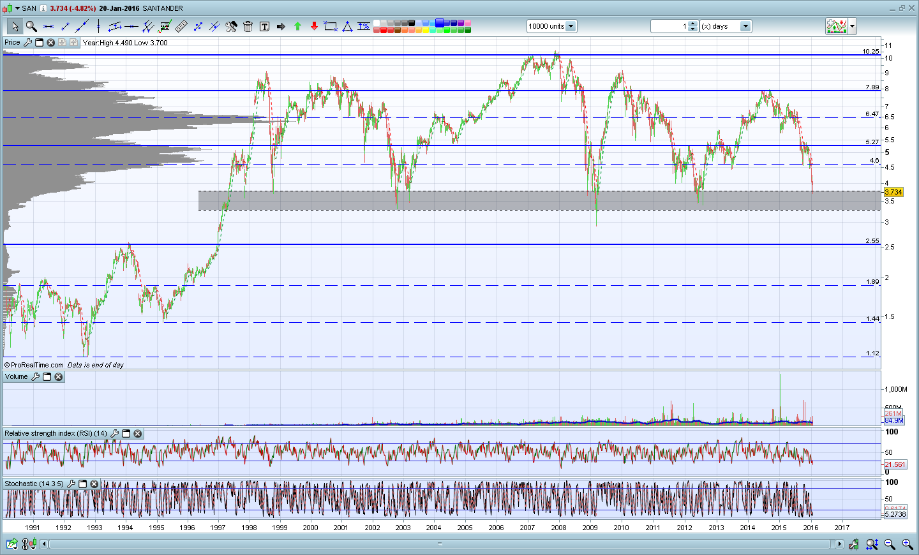Click the RSI value 21.561 label
919x555 pixels.
895,464
